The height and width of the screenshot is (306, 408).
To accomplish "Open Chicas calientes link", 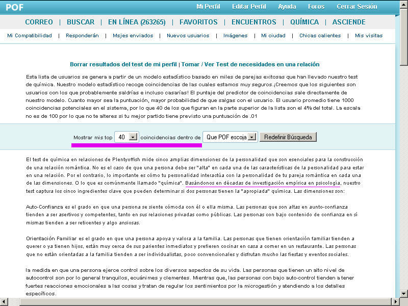I will (x=320, y=36).
